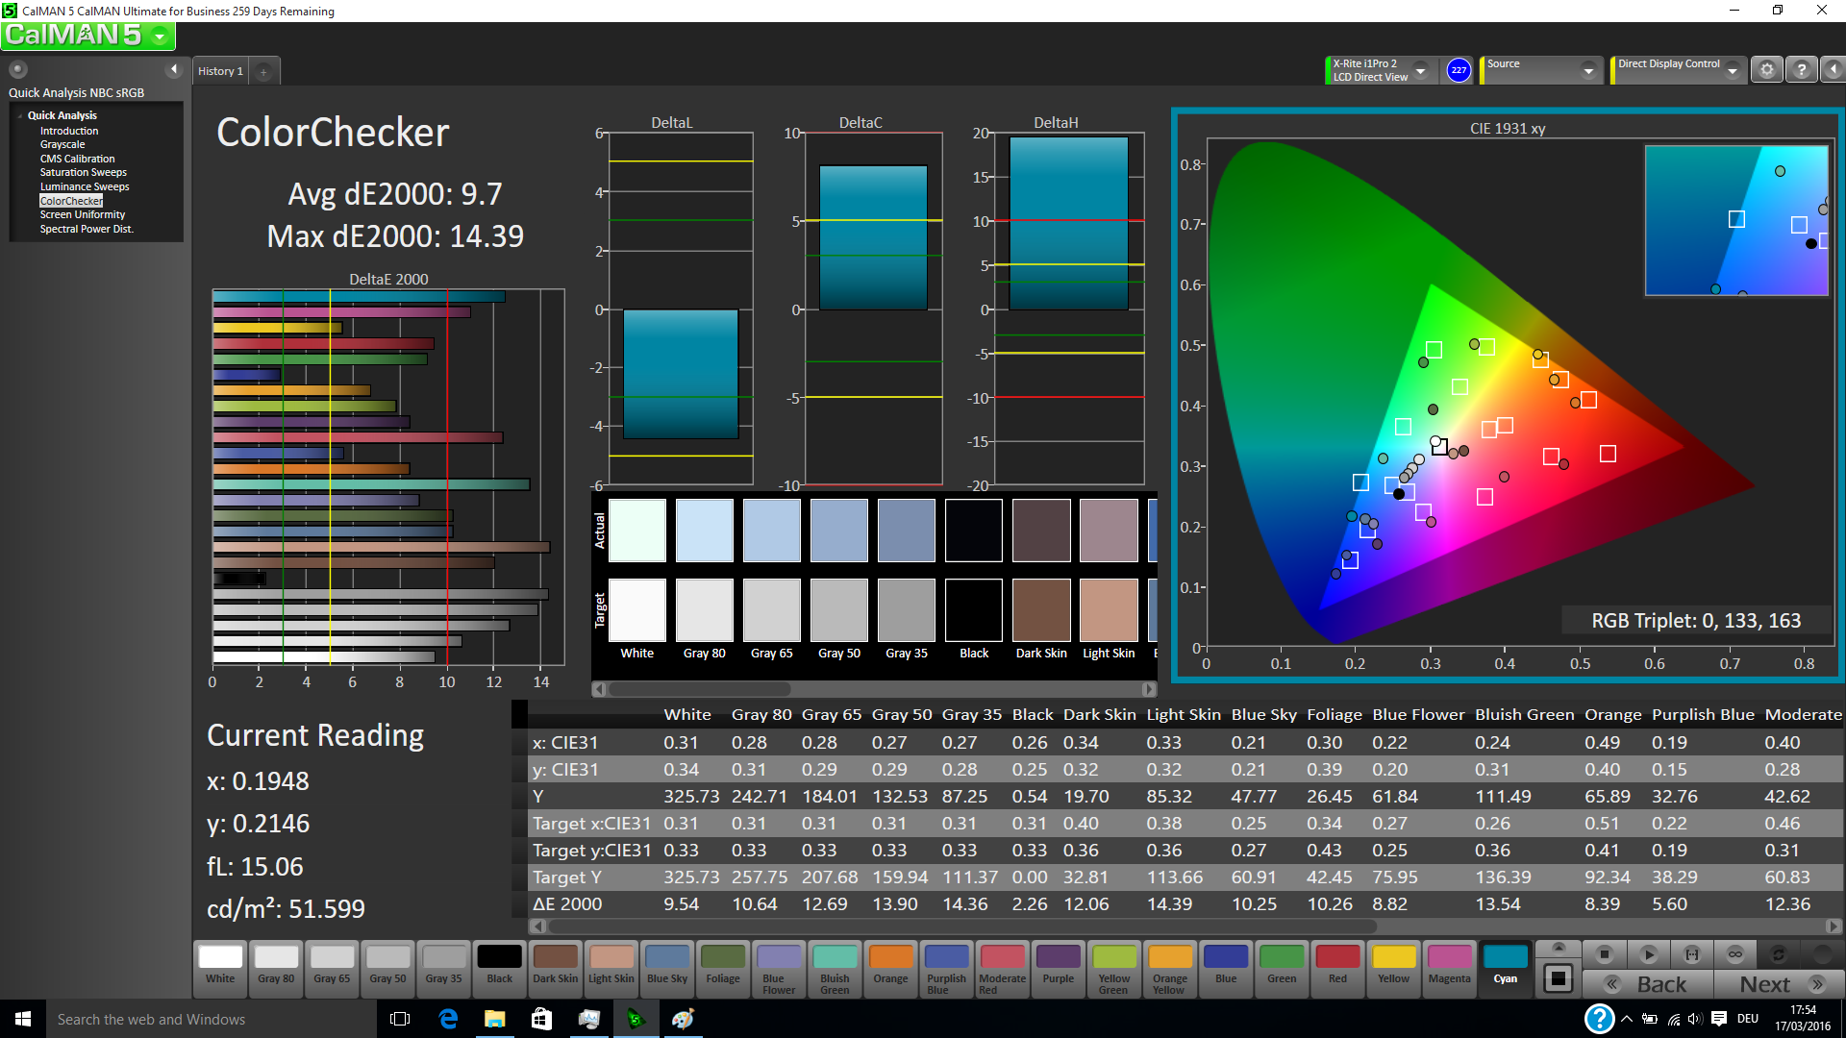Select the Purplish Blue patch swatch
Viewport: 1846px width, 1038px height.
(x=946, y=968)
